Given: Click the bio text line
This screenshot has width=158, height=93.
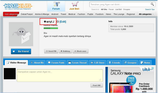Looking at the screenshot, I should click(68, 36).
